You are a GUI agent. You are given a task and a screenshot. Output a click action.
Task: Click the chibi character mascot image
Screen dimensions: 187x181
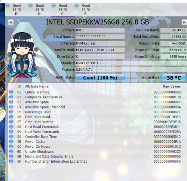22,55
